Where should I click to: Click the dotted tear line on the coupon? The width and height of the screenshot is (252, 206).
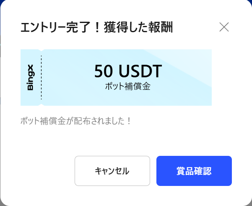coord(42,78)
